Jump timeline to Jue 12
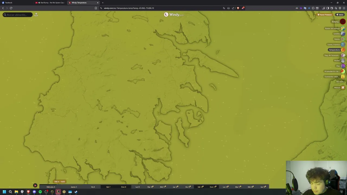Screen dimensions: 347x195 point(175,187)
